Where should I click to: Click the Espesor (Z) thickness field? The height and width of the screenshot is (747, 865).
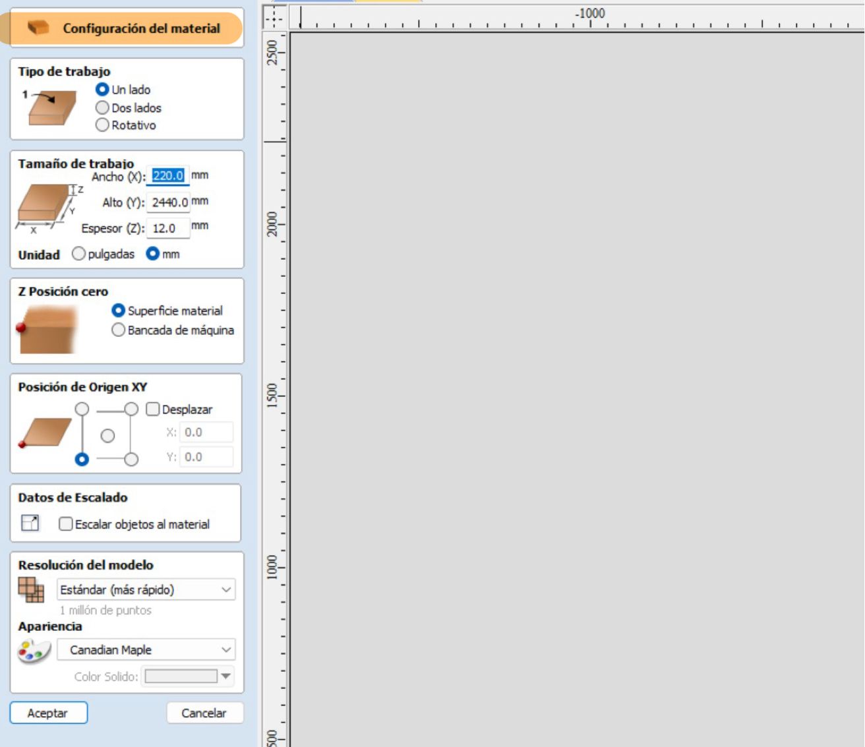(167, 228)
